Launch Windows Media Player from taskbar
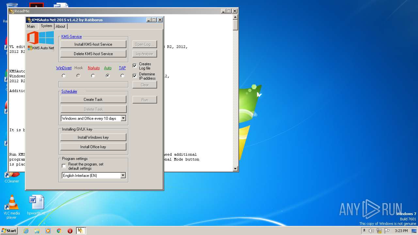Viewport: 418px width, 235px height. point(48,231)
